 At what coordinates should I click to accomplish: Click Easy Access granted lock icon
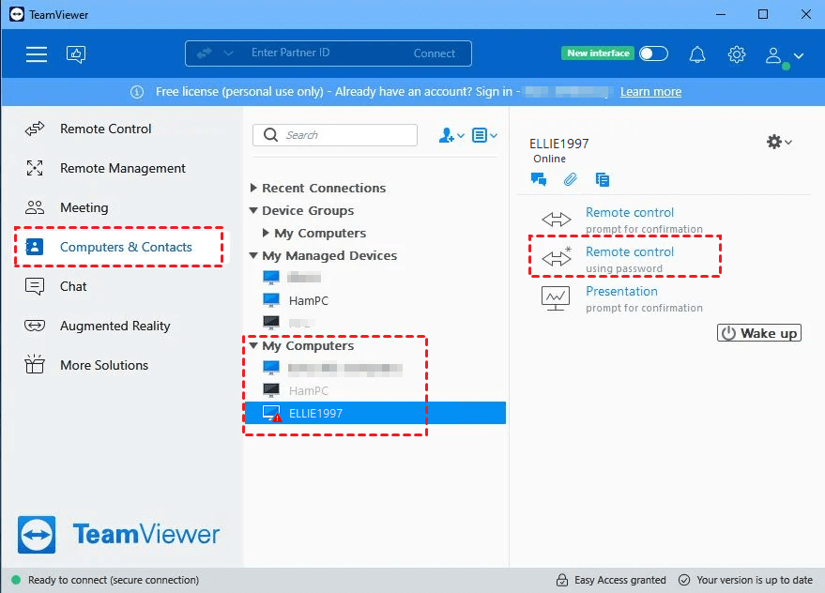coord(562,580)
